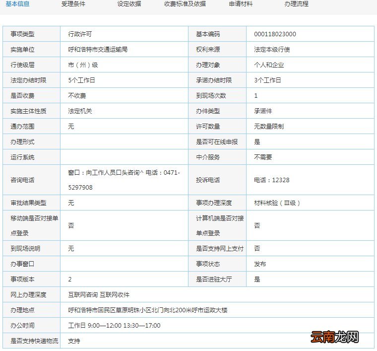This screenshot has height=351, width=377.
Task: Click the 法定本级行使 value
Action: (272, 50)
